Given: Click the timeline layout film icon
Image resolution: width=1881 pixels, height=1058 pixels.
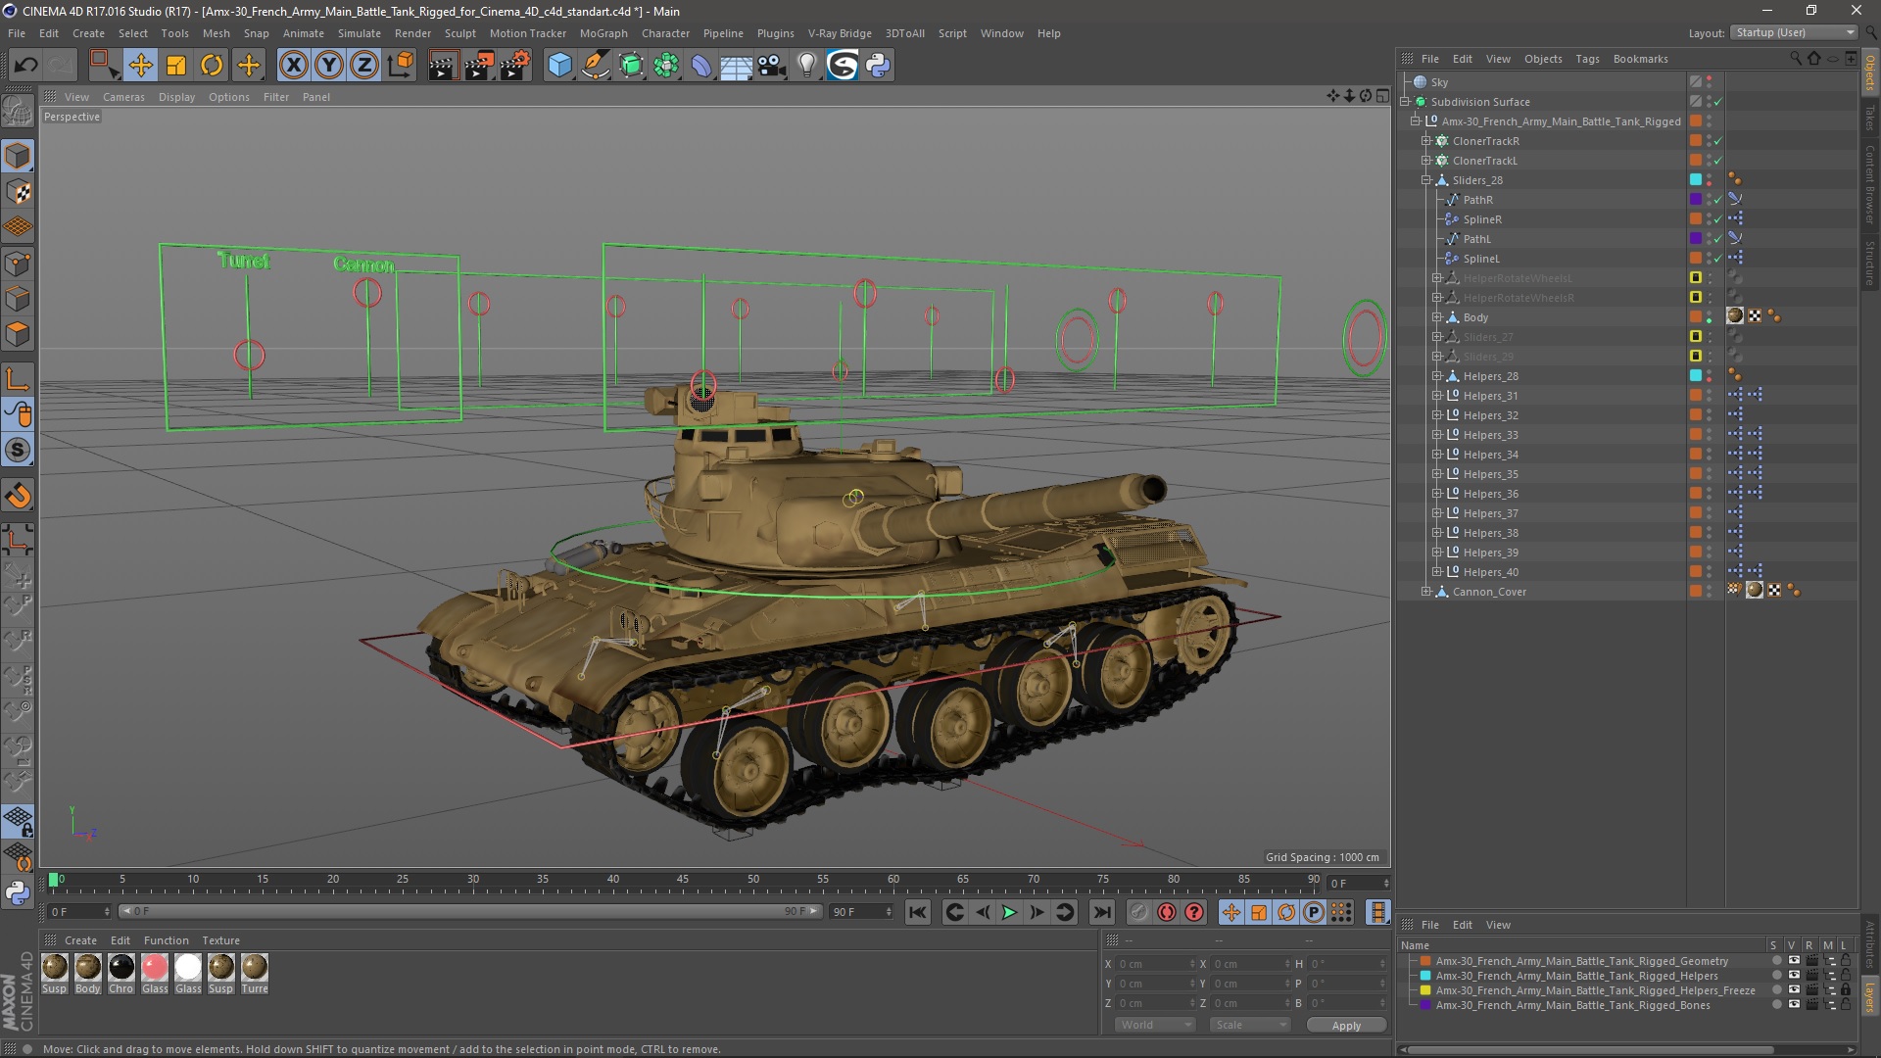Looking at the screenshot, I should 1378,912.
